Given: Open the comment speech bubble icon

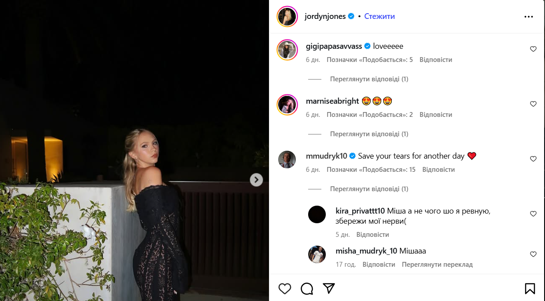Looking at the screenshot, I should pyautogui.click(x=307, y=289).
